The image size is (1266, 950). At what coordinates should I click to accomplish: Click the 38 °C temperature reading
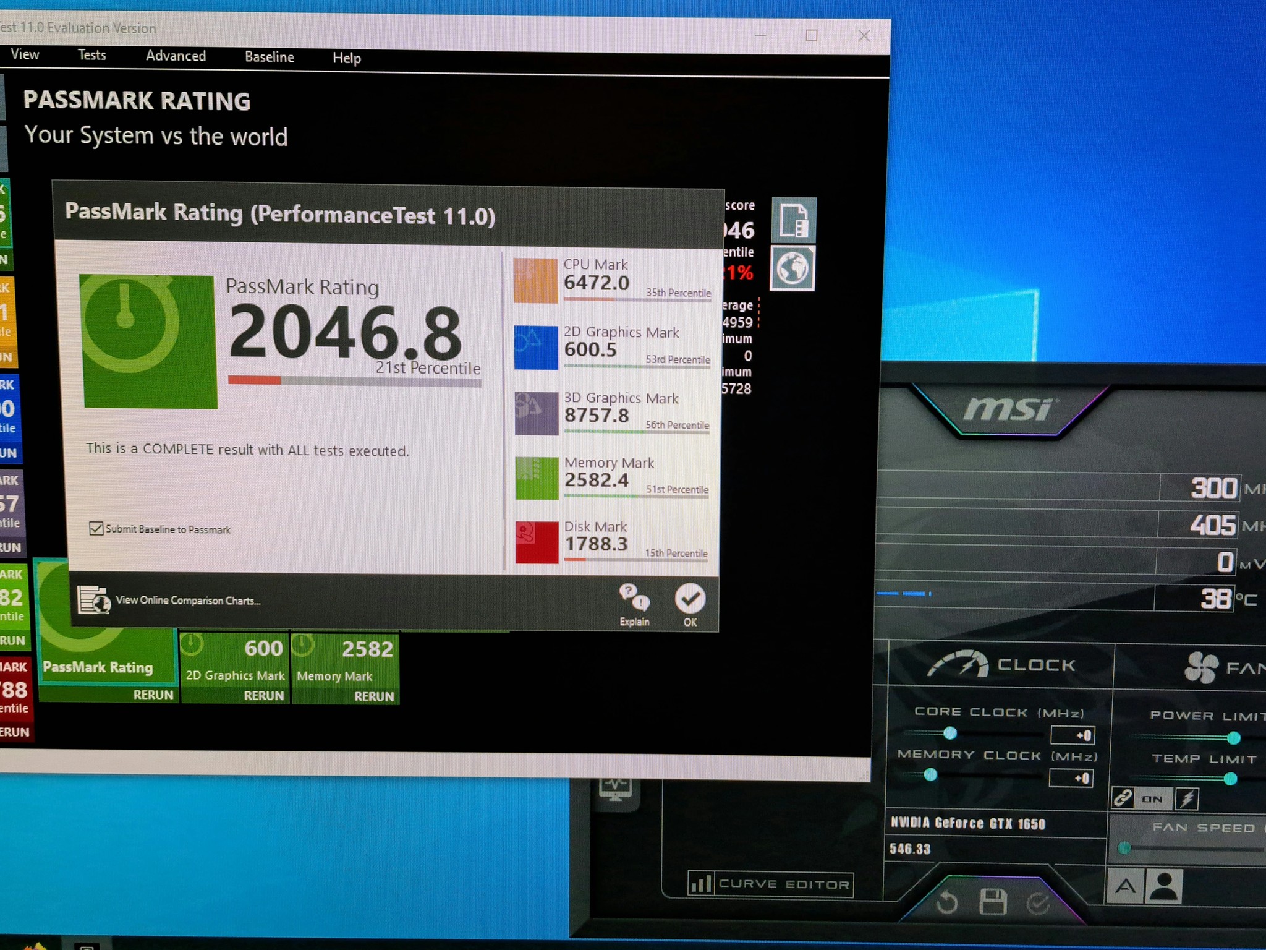[x=1228, y=598]
